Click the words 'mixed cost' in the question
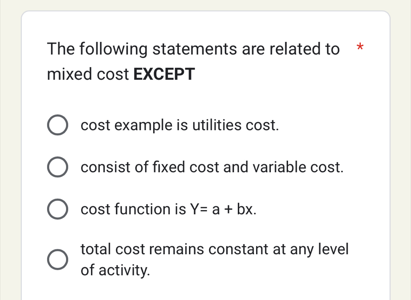 88,74
